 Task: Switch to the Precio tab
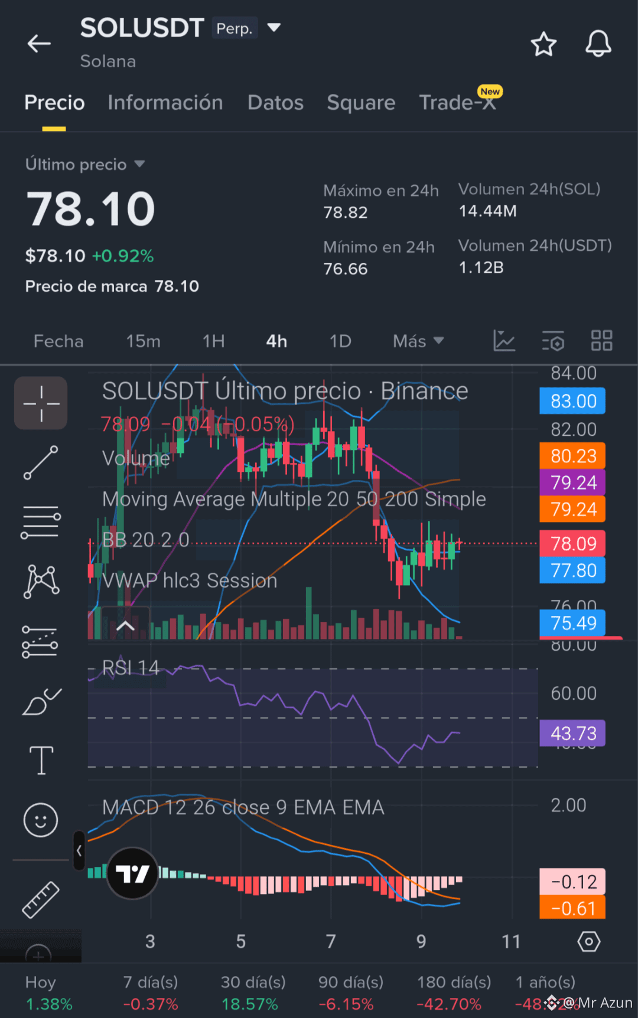pyautogui.click(x=54, y=103)
